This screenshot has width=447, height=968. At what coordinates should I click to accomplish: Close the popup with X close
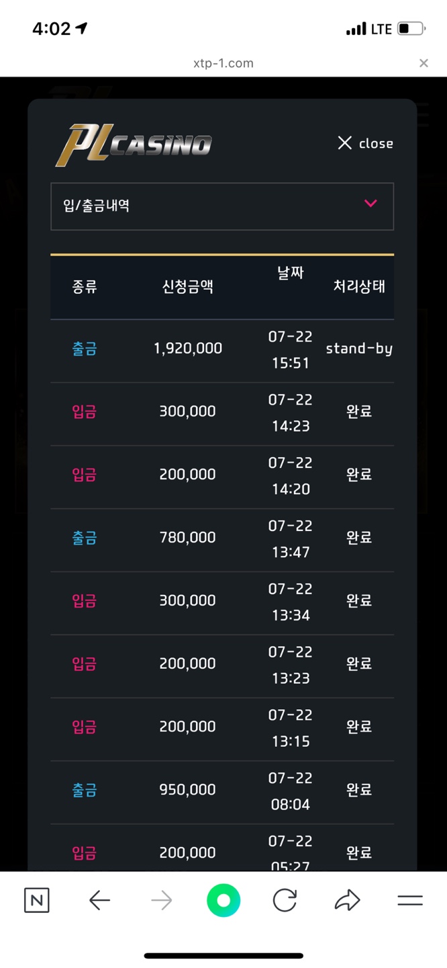pos(365,143)
